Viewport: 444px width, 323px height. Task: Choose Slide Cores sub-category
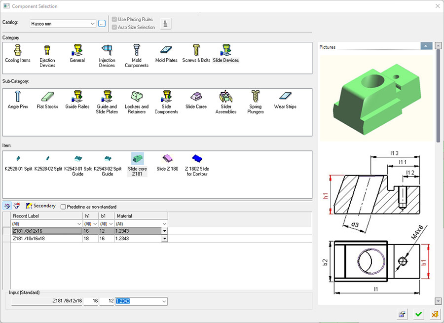coord(196,100)
